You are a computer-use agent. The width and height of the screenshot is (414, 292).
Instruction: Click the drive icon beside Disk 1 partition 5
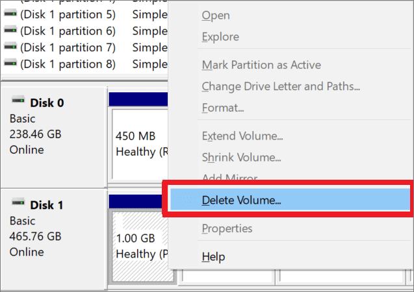tap(10, 14)
